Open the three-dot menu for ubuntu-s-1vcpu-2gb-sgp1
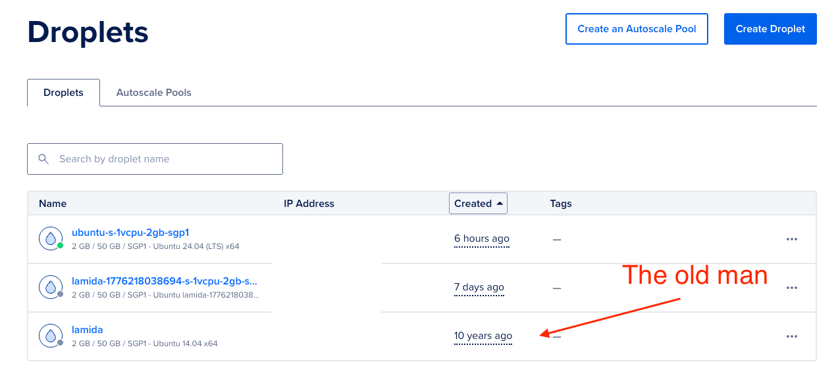Image resolution: width=838 pixels, height=383 pixels. coord(791,239)
